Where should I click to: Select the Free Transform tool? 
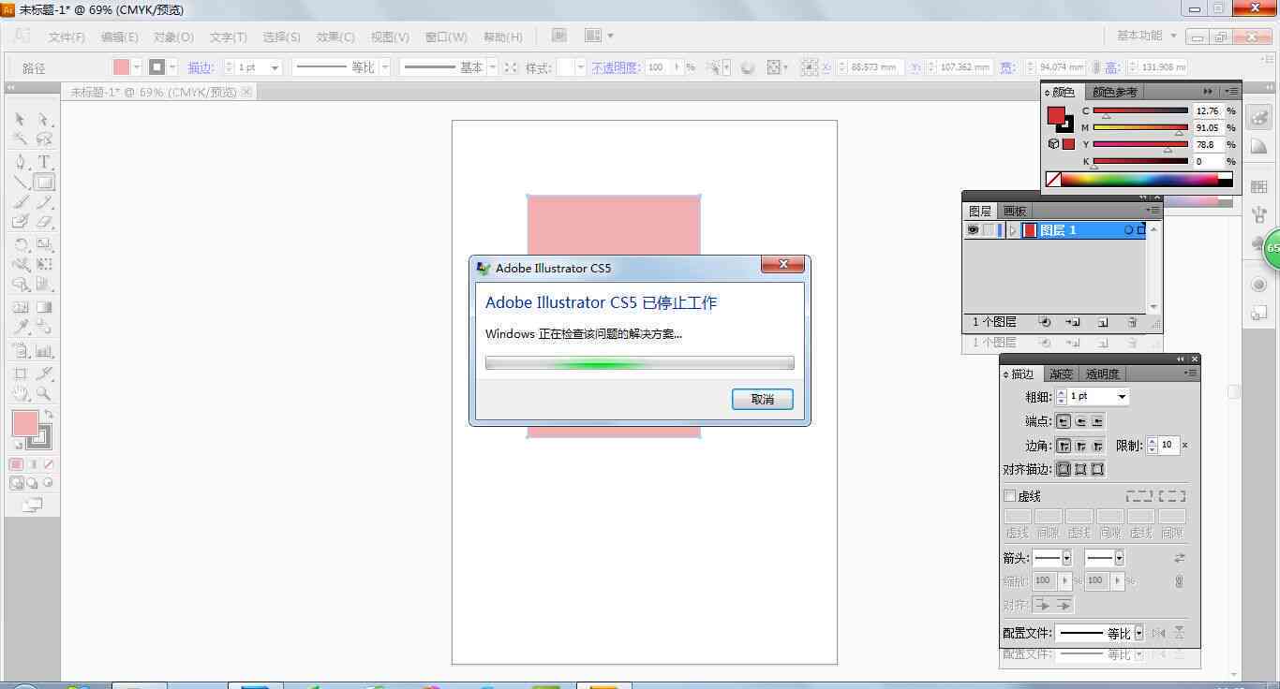(x=44, y=265)
